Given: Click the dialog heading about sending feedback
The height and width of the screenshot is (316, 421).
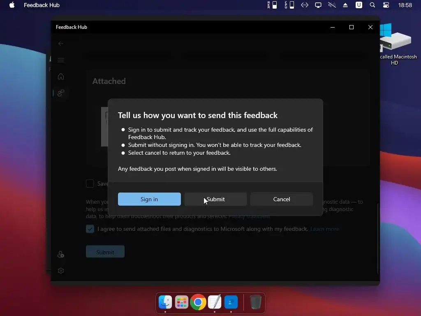Looking at the screenshot, I should 198,115.
